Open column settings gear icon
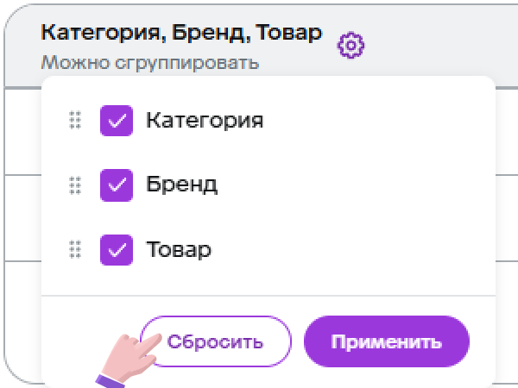 351,46
